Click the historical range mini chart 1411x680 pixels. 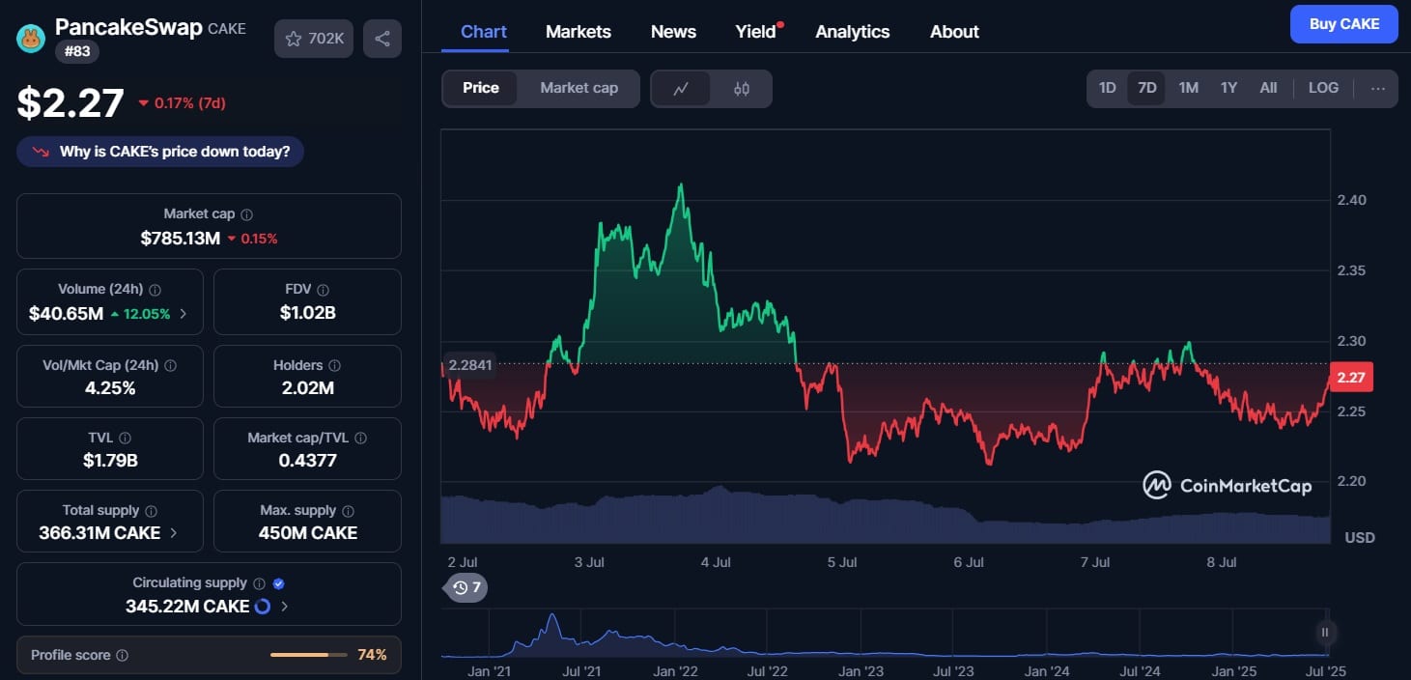(x=886, y=633)
